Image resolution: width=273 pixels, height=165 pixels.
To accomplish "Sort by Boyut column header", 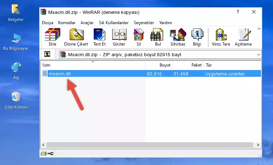I will click(x=159, y=65).
